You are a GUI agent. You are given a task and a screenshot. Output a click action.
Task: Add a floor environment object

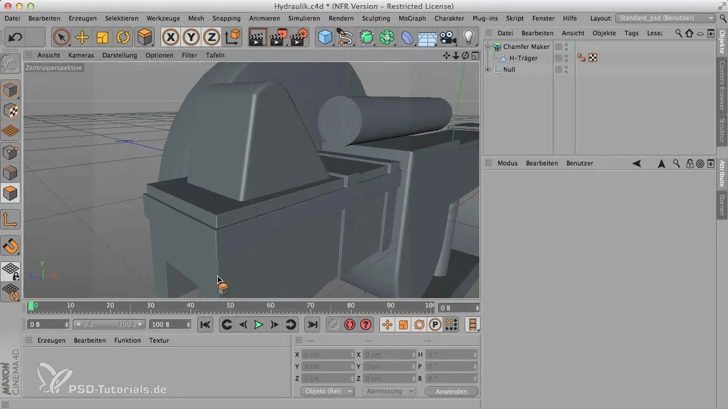428,37
